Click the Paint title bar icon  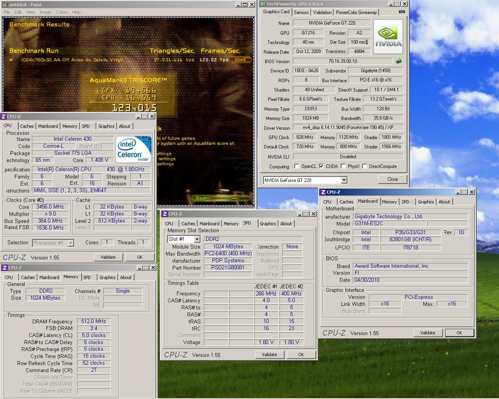click(5, 4)
